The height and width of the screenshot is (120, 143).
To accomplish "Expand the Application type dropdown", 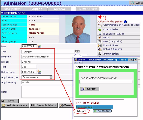I will point(51,77).
